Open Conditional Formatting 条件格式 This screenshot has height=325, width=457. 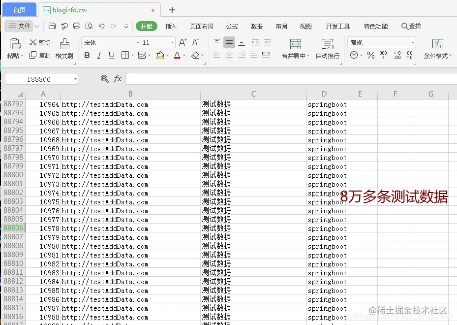(x=437, y=49)
